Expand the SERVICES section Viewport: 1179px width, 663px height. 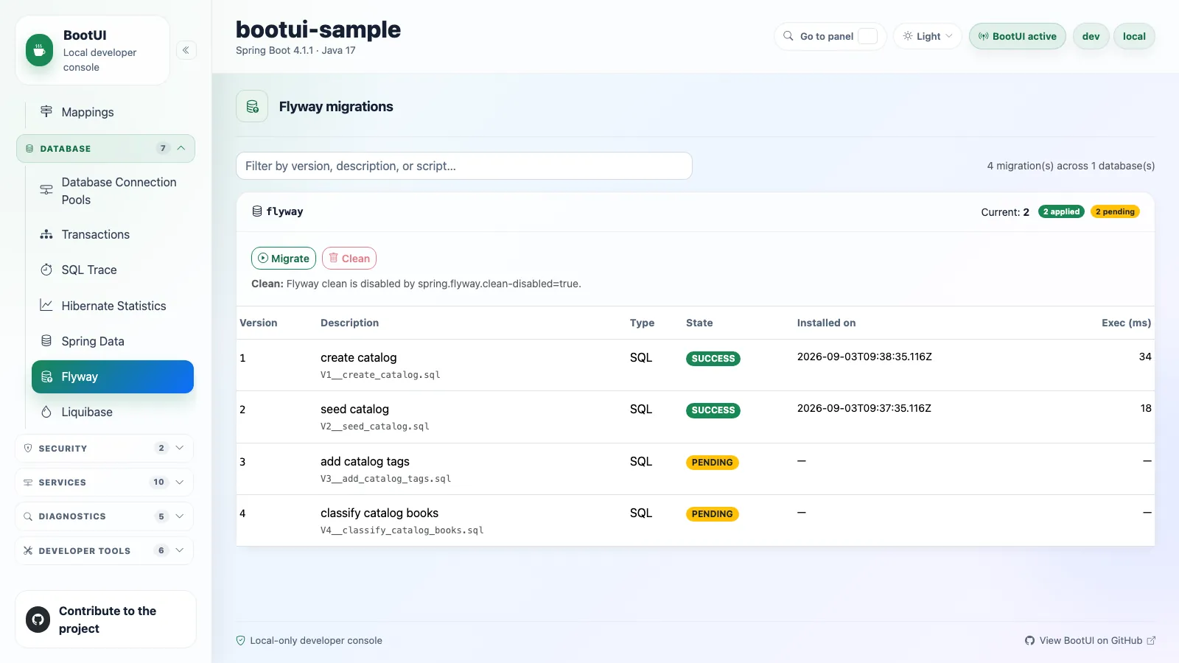coord(105,483)
